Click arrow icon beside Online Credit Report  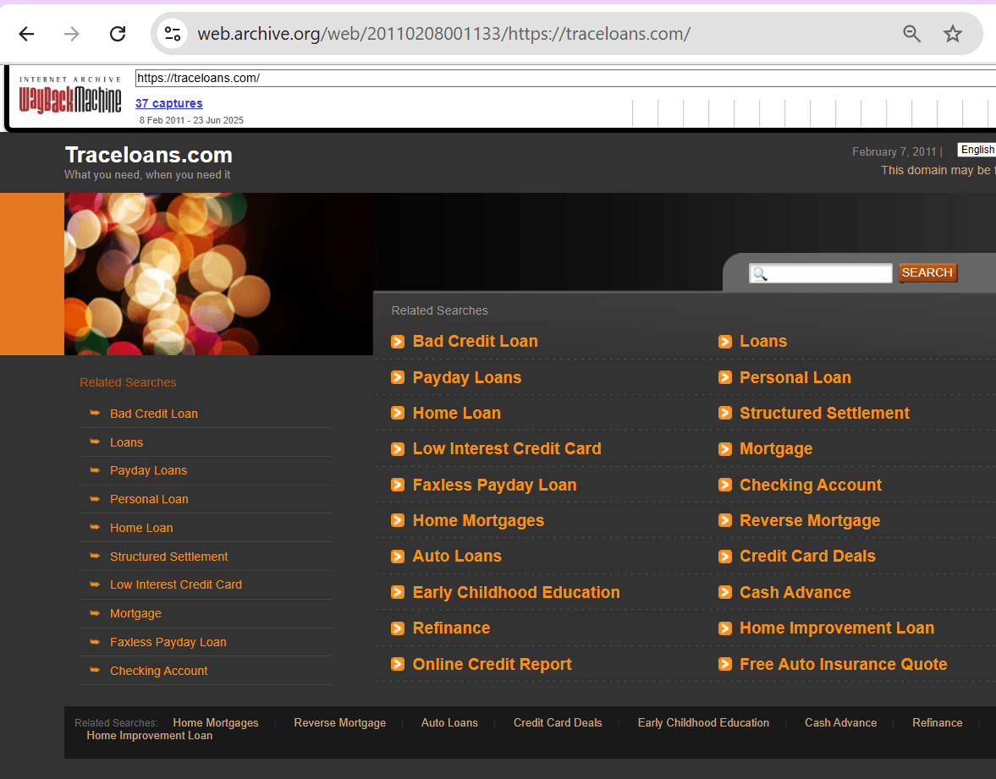(x=398, y=664)
